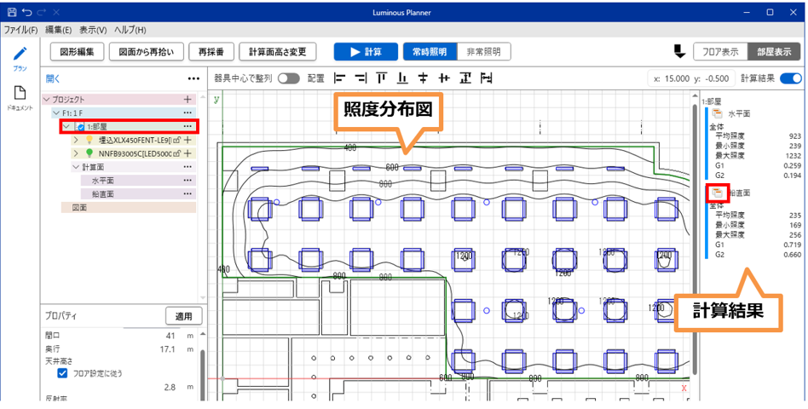Click the save disk icon in title bar
This screenshot has height=409, width=808.
click(11, 13)
